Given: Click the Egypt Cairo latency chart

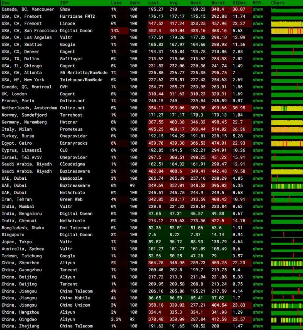Looking at the screenshot, I should coord(287,143).
